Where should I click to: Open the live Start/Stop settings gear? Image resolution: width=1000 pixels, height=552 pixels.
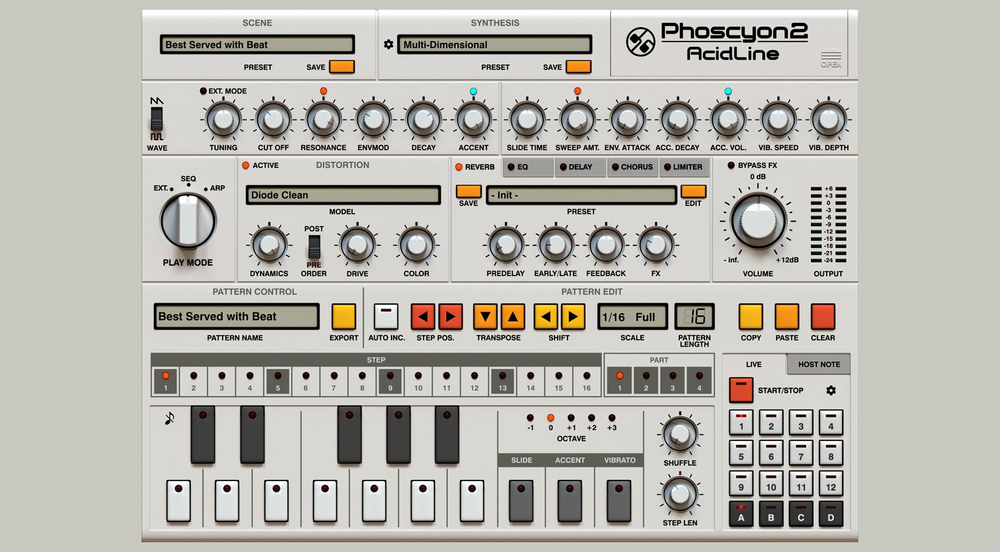pos(831,390)
